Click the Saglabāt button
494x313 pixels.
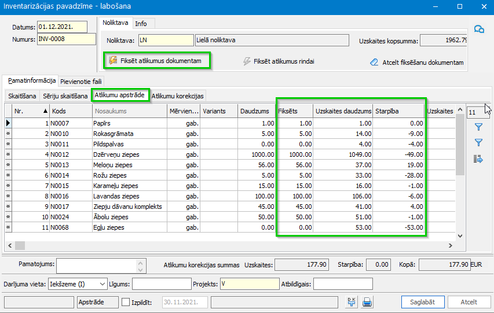point(422,302)
